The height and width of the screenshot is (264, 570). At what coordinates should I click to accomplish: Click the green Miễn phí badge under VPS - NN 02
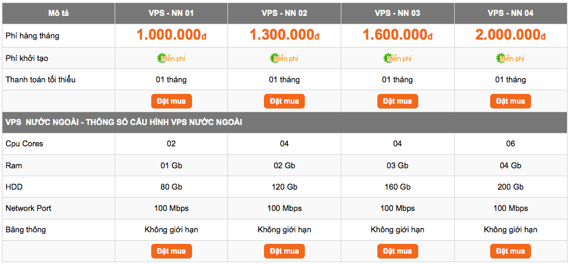[284, 58]
